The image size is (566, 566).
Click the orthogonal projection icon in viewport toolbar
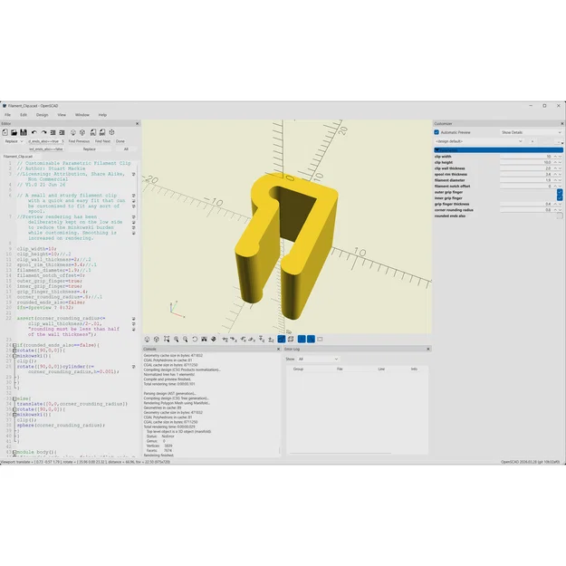click(291, 339)
